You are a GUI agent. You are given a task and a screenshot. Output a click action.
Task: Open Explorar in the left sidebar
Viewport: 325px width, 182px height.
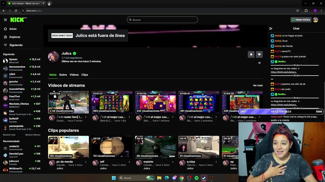point(15,37)
